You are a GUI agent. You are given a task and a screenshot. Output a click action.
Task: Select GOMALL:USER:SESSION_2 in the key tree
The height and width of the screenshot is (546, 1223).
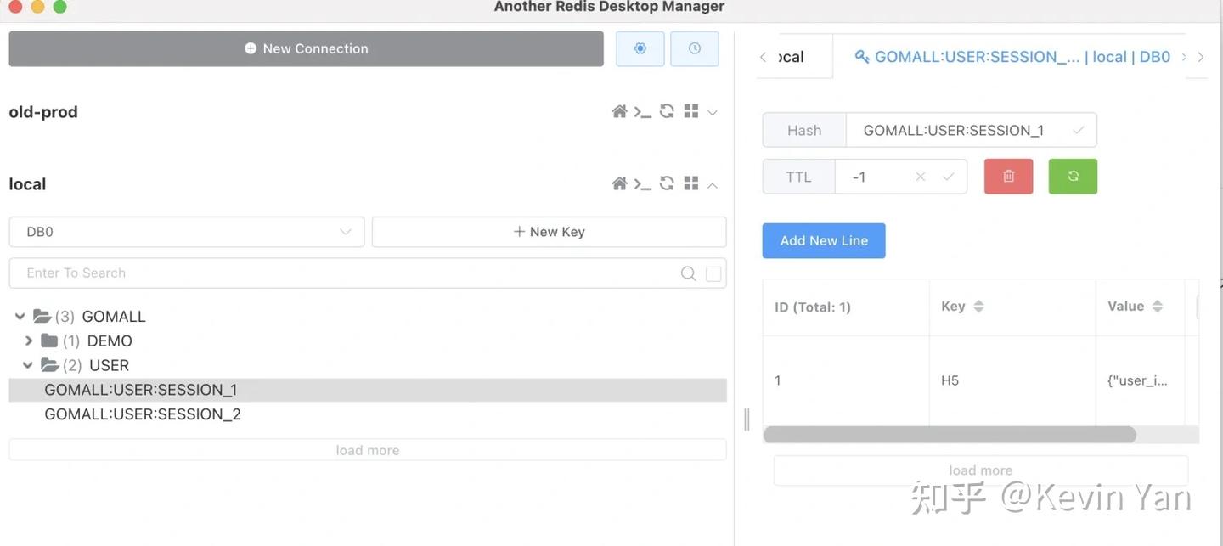point(143,414)
